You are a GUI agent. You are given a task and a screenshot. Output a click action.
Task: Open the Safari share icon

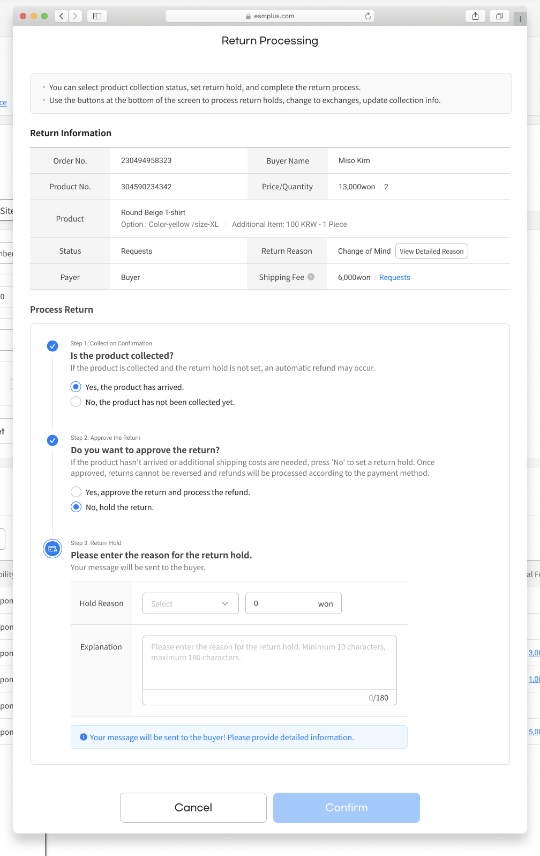coord(475,16)
